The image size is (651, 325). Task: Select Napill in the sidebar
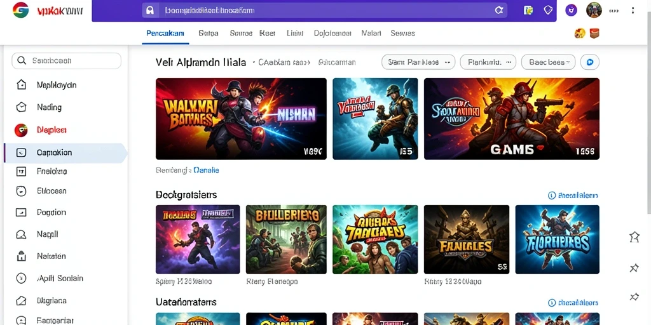tap(47, 235)
